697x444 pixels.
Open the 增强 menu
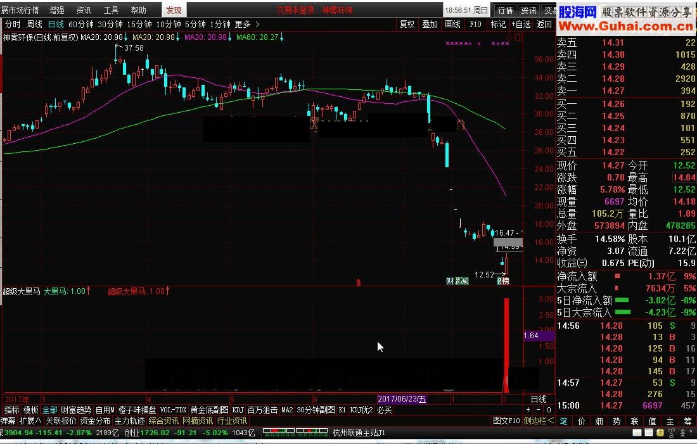57,10
